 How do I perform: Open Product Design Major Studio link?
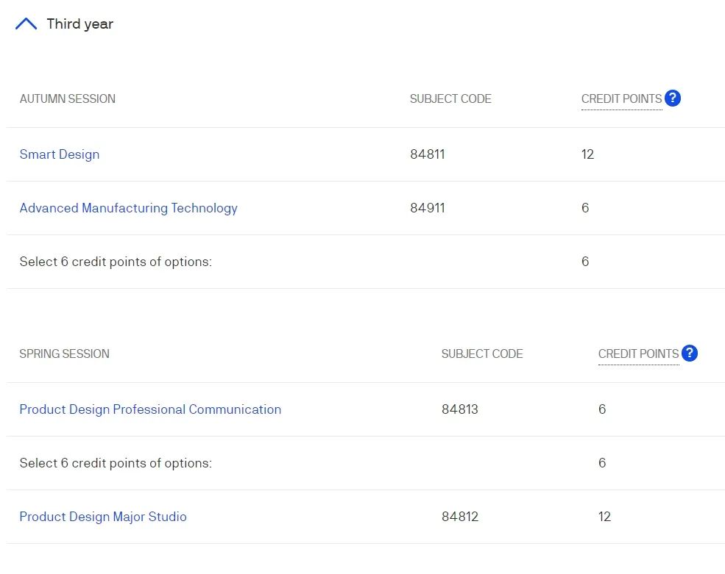(103, 516)
